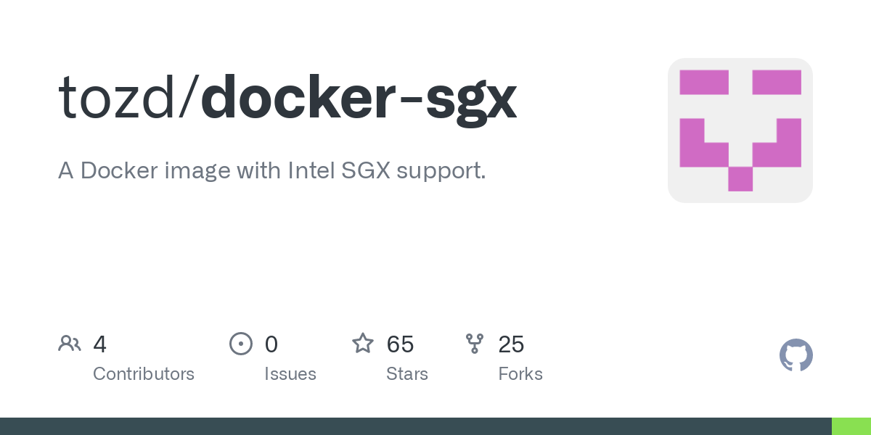Select the tozd pink pixel avatar
The image size is (871, 435).
pyautogui.click(x=740, y=130)
